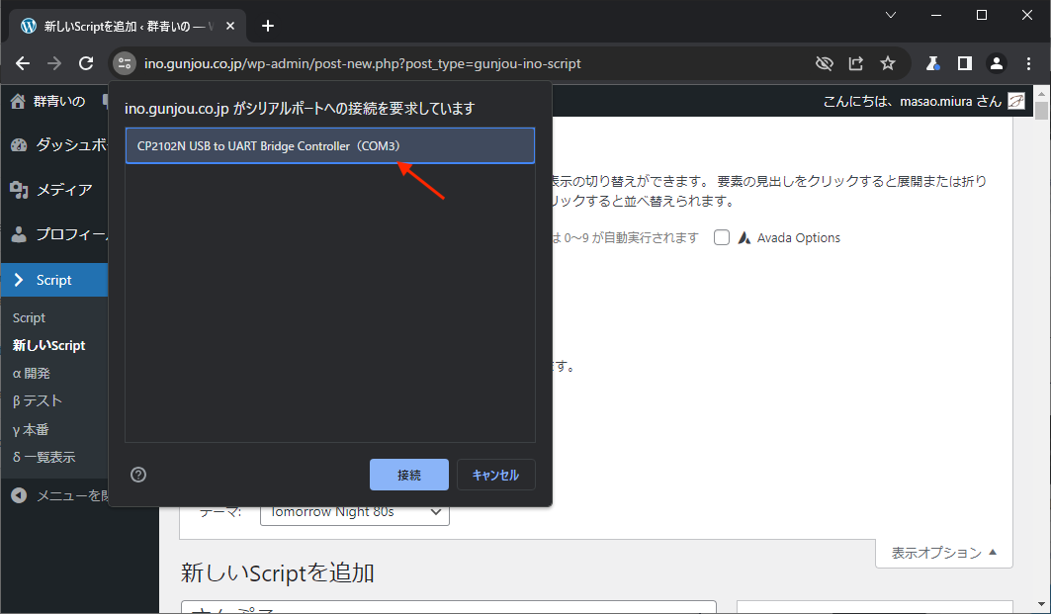Click the help icon in serial dialog
This screenshot has width=1051, height=614.
(138, 475)
